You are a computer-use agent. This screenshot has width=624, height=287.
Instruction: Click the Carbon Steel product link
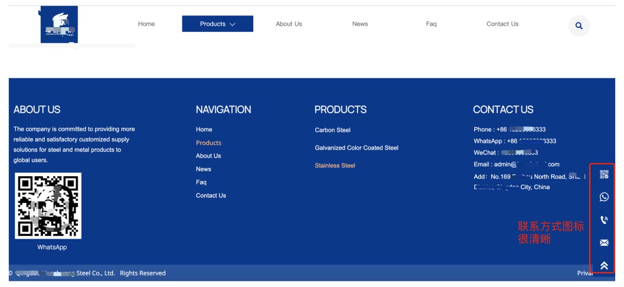(332, 130)
